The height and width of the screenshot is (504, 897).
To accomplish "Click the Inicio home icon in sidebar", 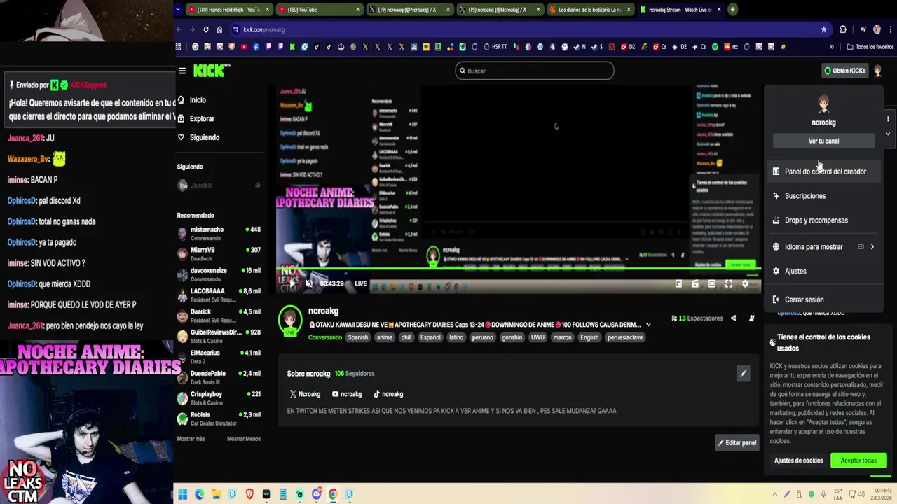I will pyautogui.click(x=181, y=99).
